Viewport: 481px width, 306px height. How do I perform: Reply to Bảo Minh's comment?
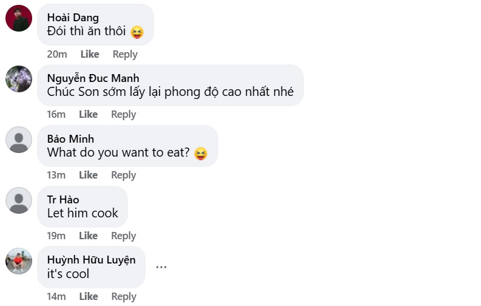[x=123, y=175]
